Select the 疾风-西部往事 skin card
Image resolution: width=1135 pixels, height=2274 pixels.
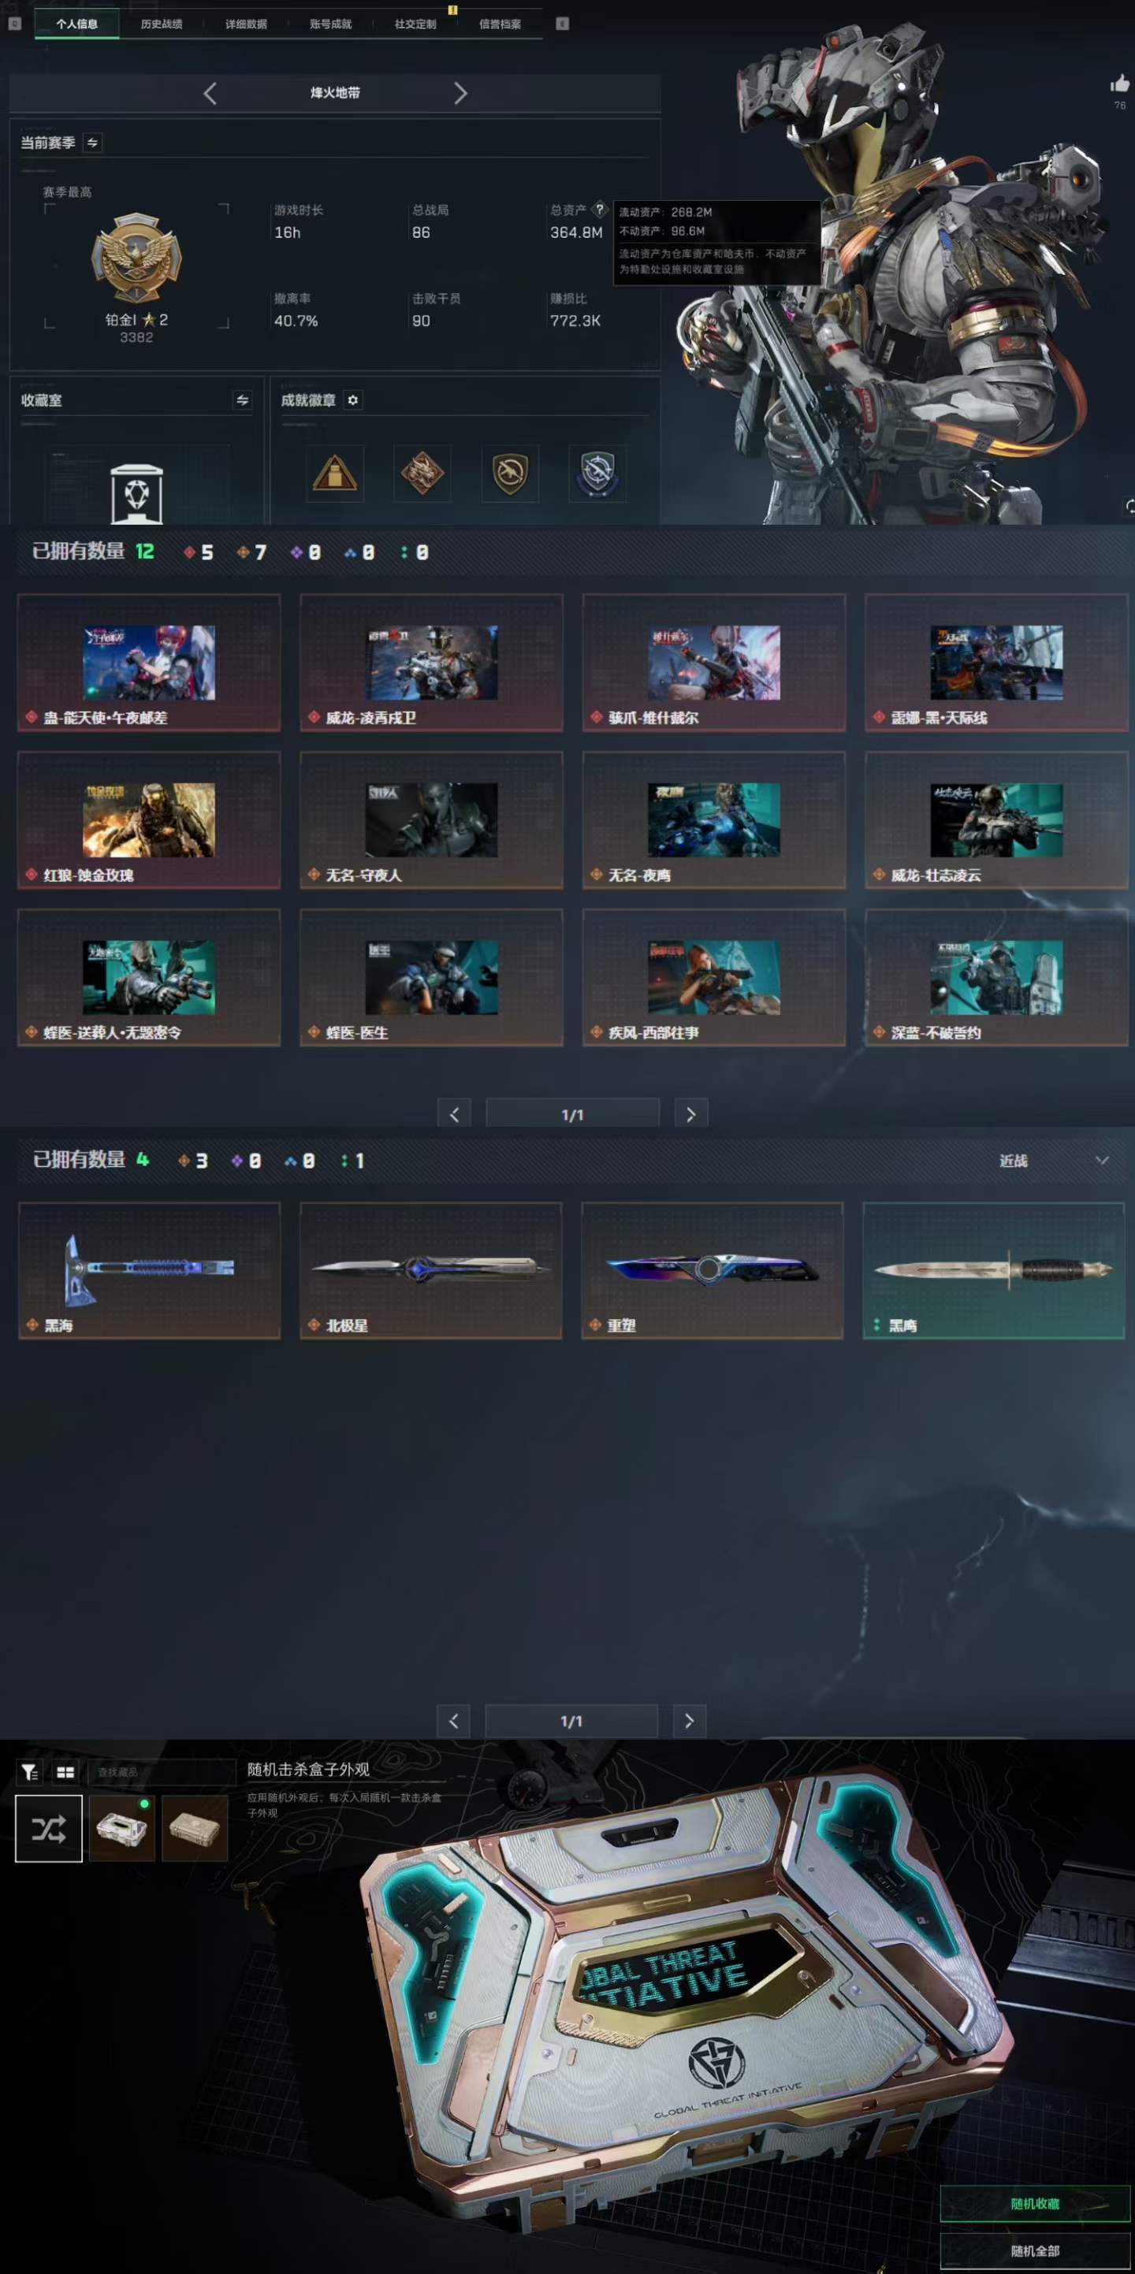point(713,978)
